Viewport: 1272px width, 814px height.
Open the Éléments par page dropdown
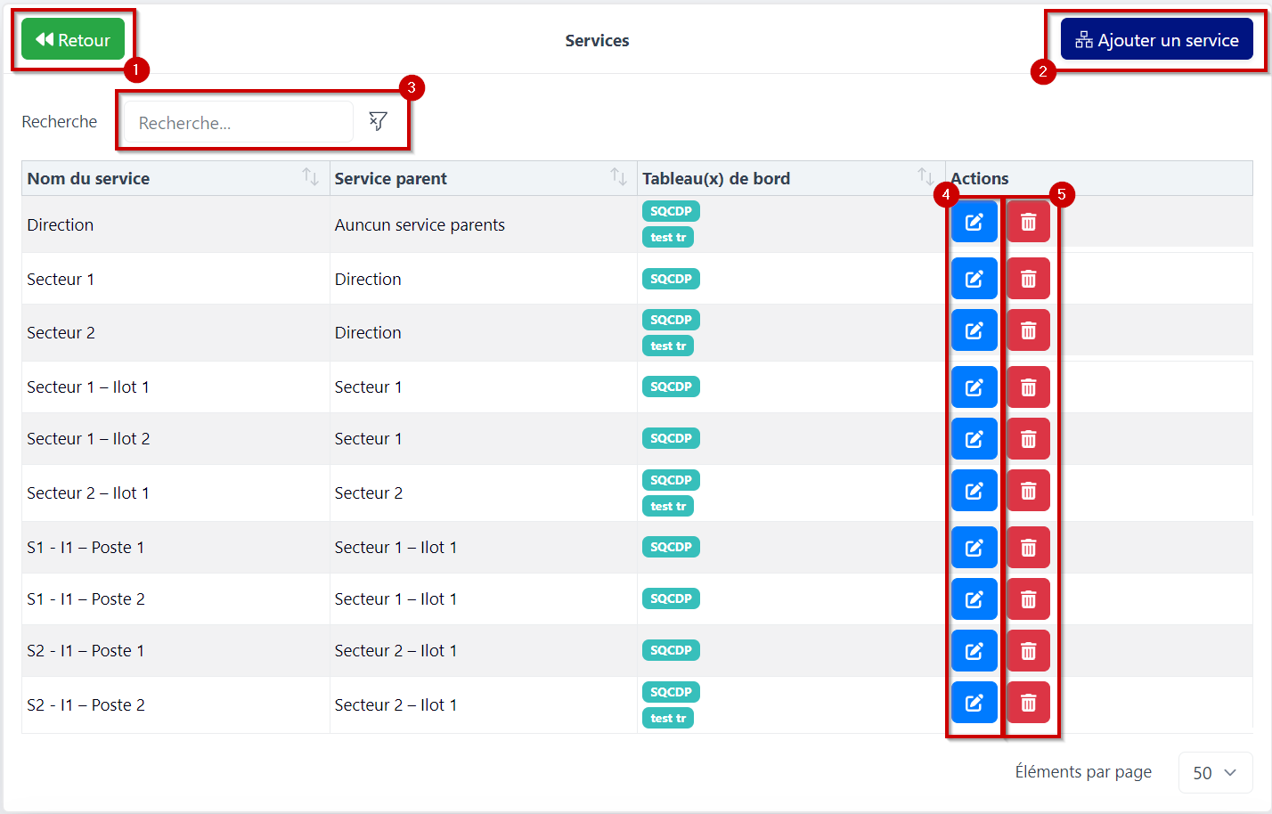(x=1215, y=772)
